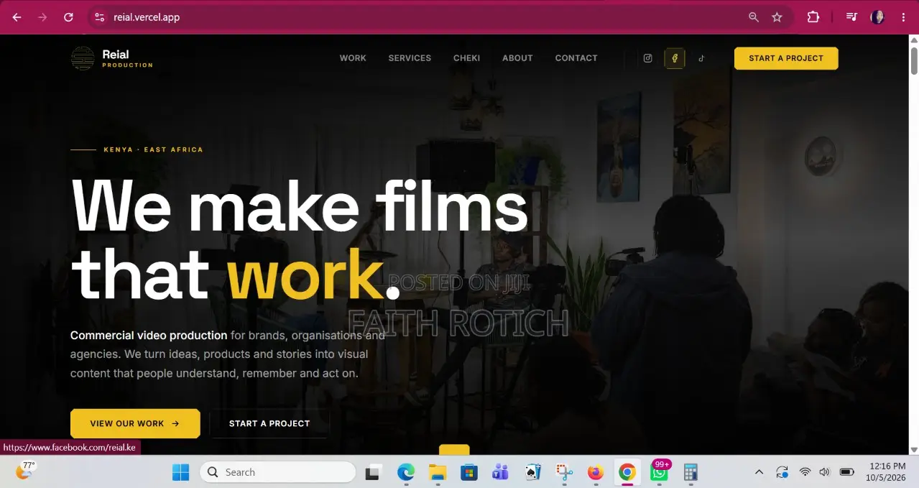Click the page's vertical scrollbar thumb
Screen dimensions: 919x488
[914, 60]
